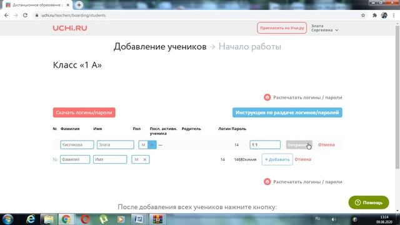Click the Добавление учеников step heading

point(160,47)
